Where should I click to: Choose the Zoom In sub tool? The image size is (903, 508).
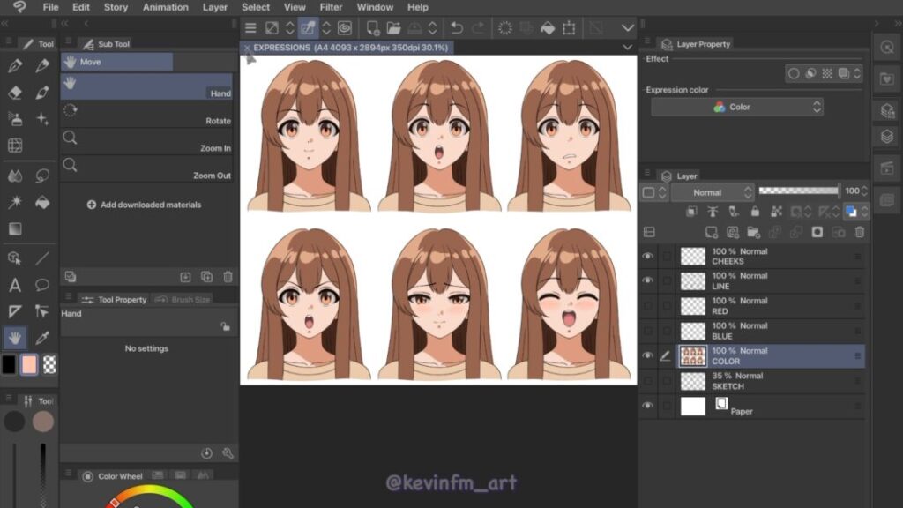146,141
